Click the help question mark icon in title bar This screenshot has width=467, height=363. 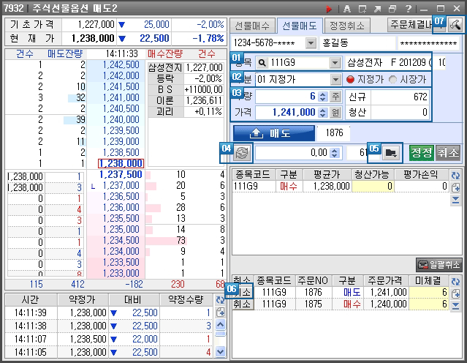click(408, 8)
